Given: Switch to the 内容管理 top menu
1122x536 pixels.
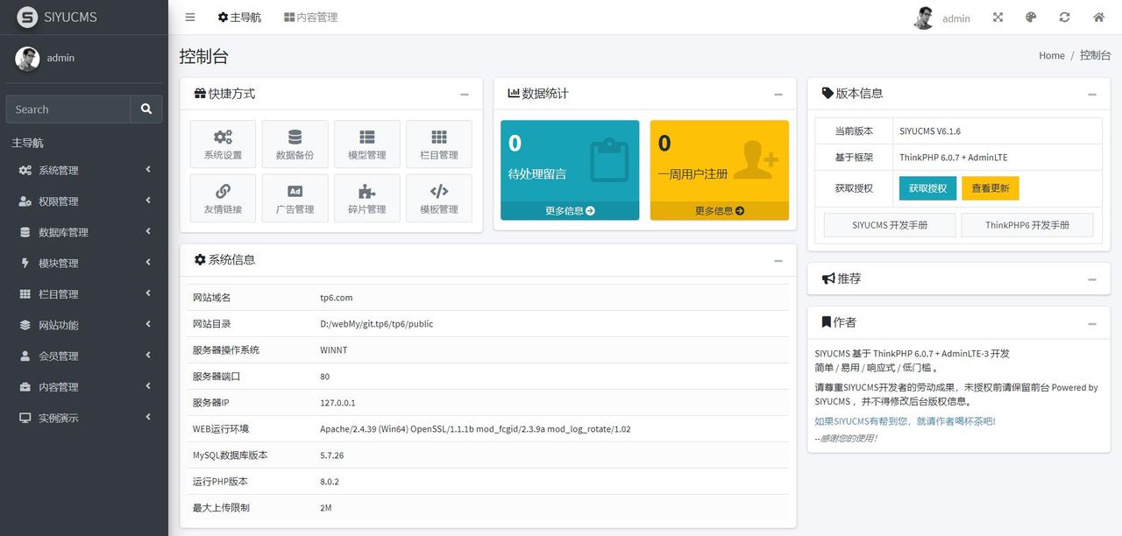Looking at the screenshot, I should [310, 17].
